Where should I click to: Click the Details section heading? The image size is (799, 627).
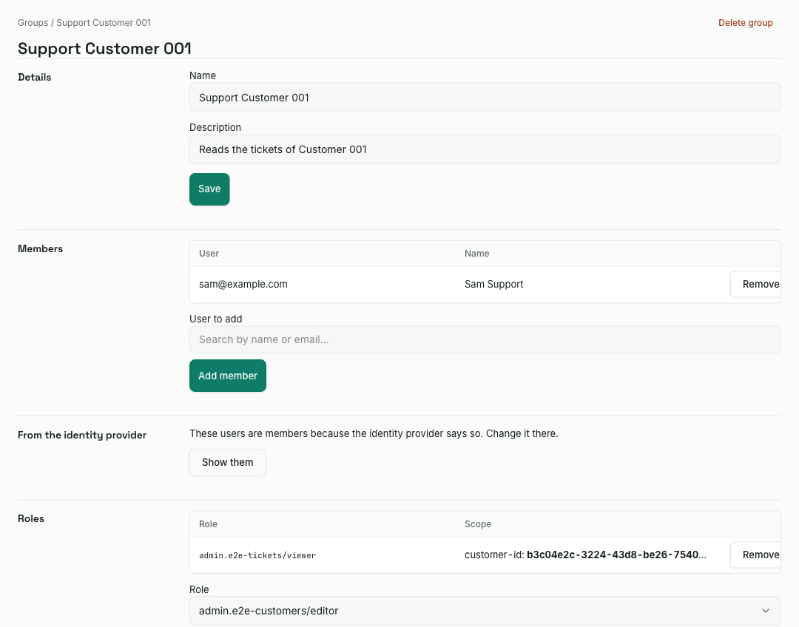click(x=35, y=77)
